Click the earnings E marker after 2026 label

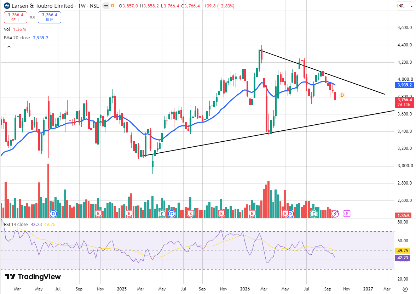click(252, 214)
